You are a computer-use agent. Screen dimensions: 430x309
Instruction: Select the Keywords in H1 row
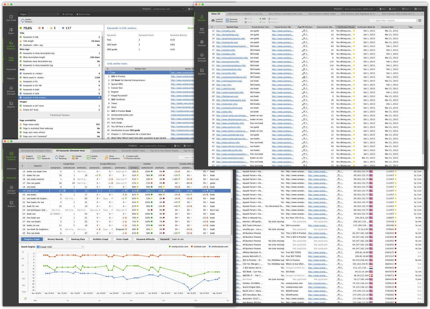point(30,81)
